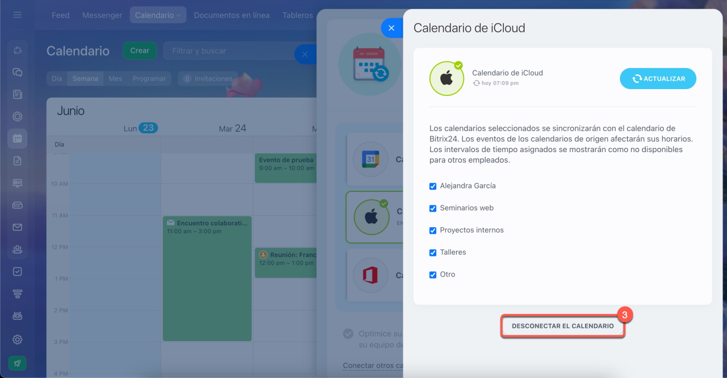Click the green rocket icon in the sidebar
The height and width of the screenshot is (378, 727).
(x=17, y=363)
